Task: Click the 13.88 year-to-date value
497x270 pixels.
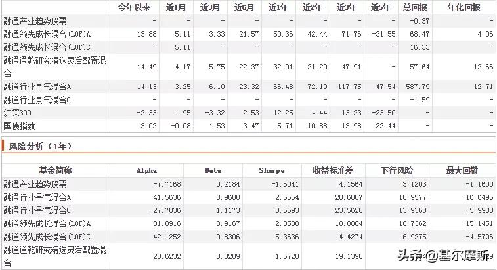Action: coord(147,34)
